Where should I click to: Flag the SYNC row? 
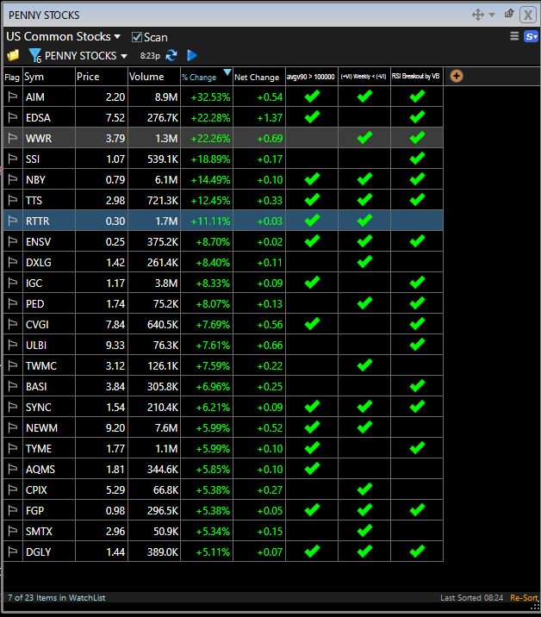click(x=13, y=407)
